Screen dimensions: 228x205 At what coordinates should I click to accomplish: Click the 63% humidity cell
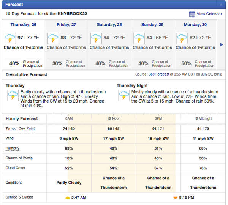tap(69, 148)
